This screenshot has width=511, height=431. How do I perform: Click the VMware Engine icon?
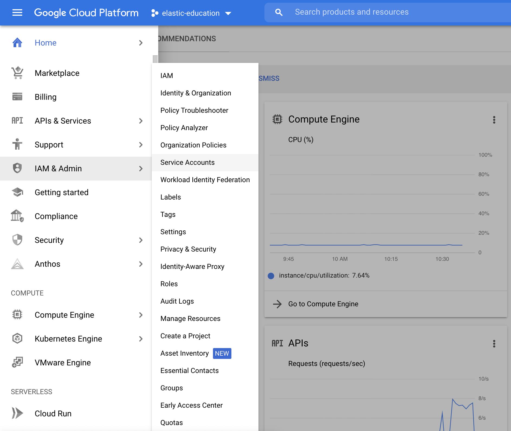coord(17,362)
